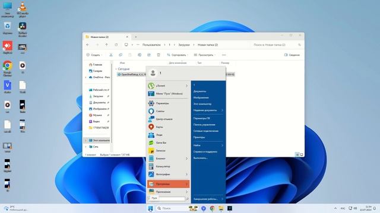Open Люди in the Start menu

point(168,135)
